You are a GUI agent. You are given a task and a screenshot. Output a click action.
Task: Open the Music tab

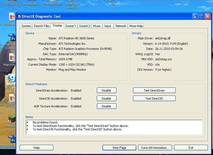(97, 26)
